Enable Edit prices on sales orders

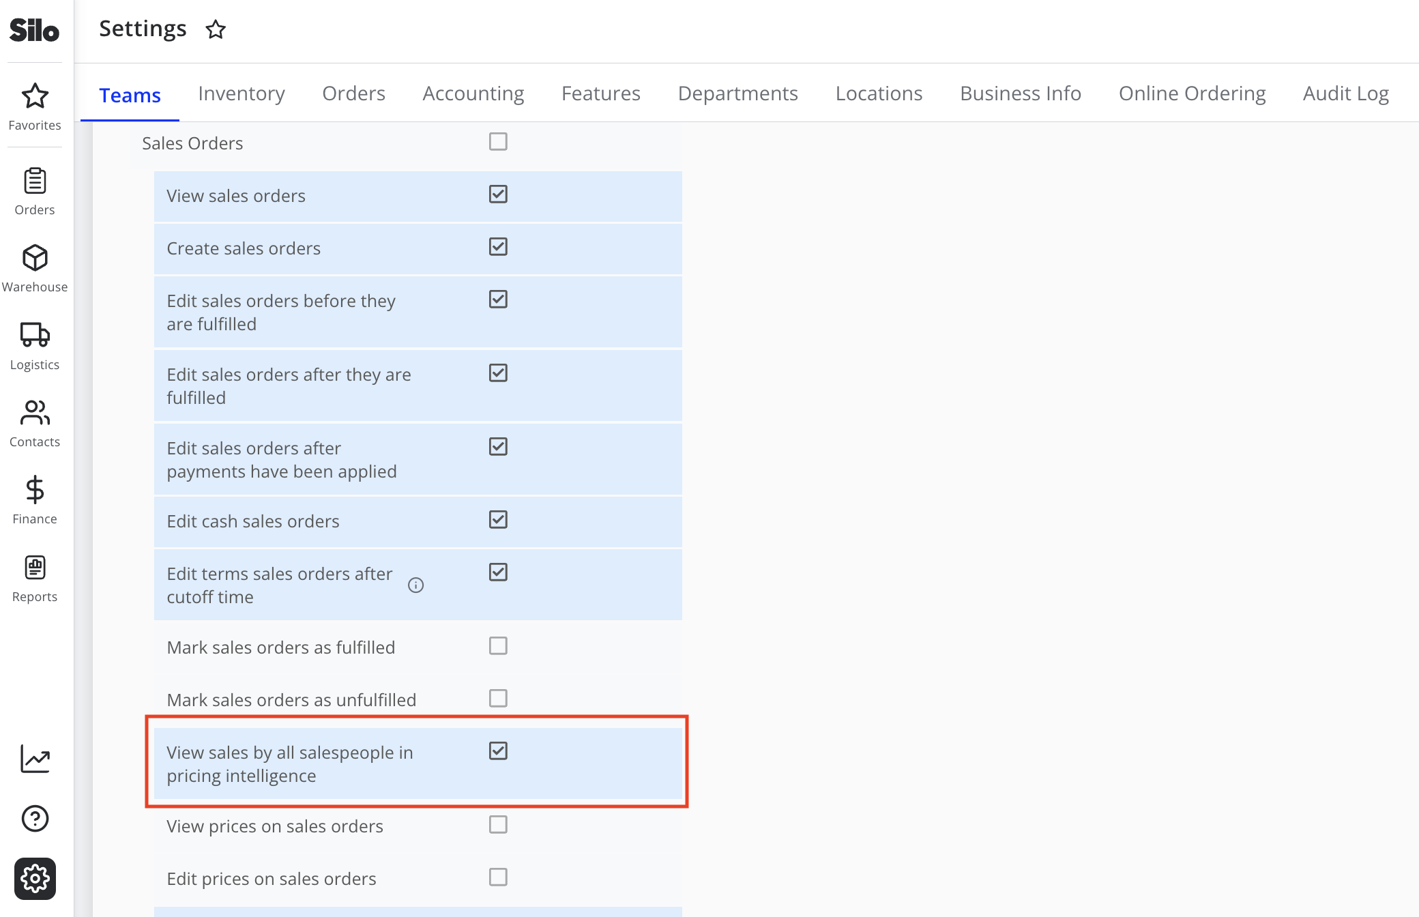pyautogui.click(x=498, y=877)
